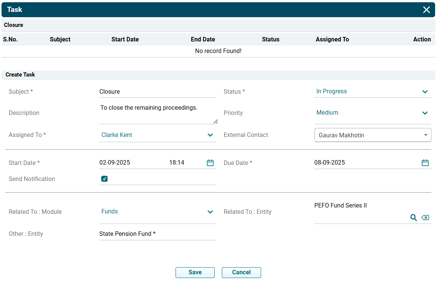437x281 pixels.
Task: Open the Due Date calendar picker
Action: (x=425, y=163)
